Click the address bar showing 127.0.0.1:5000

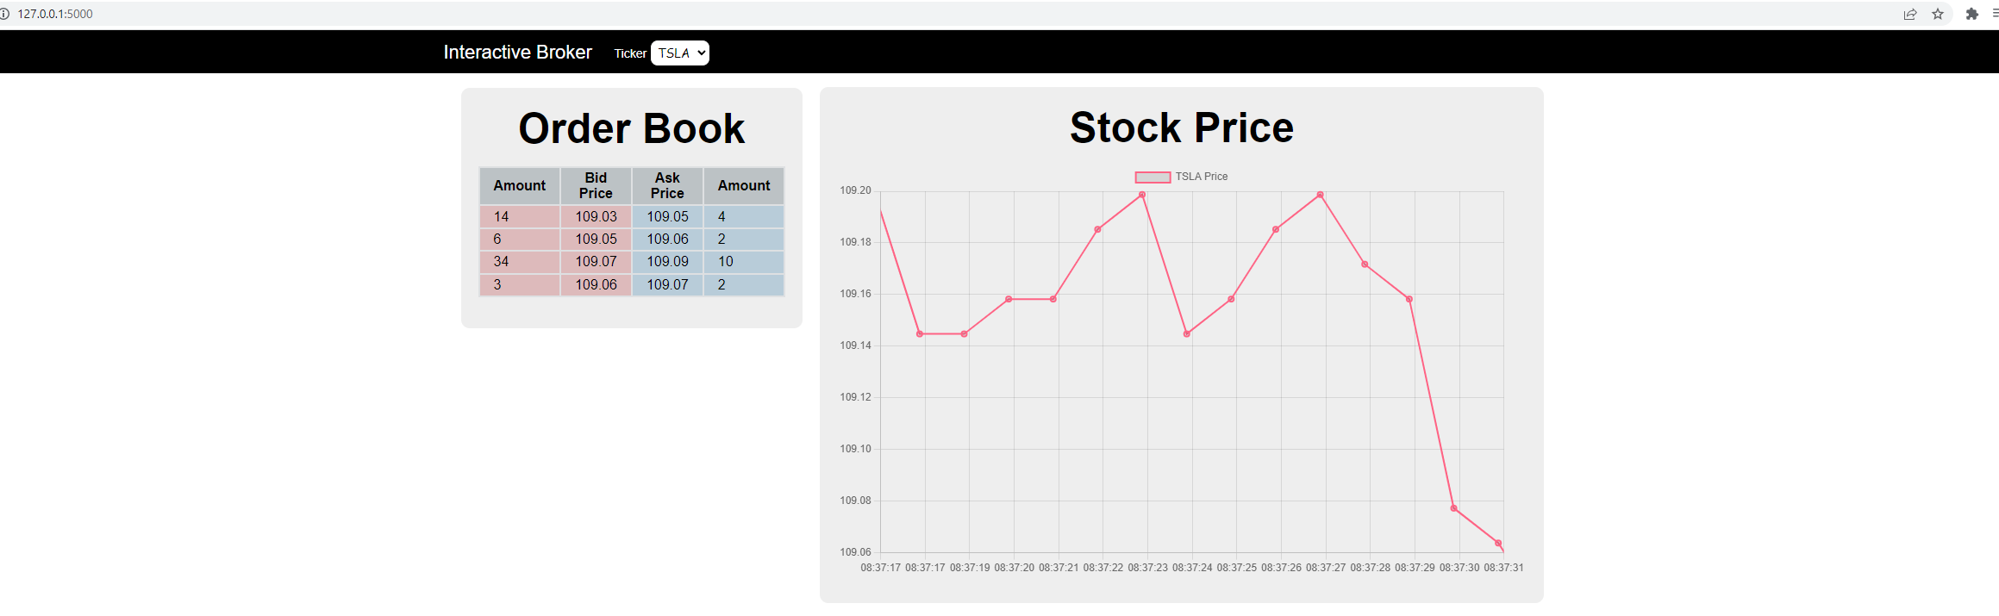coord(57,14)
